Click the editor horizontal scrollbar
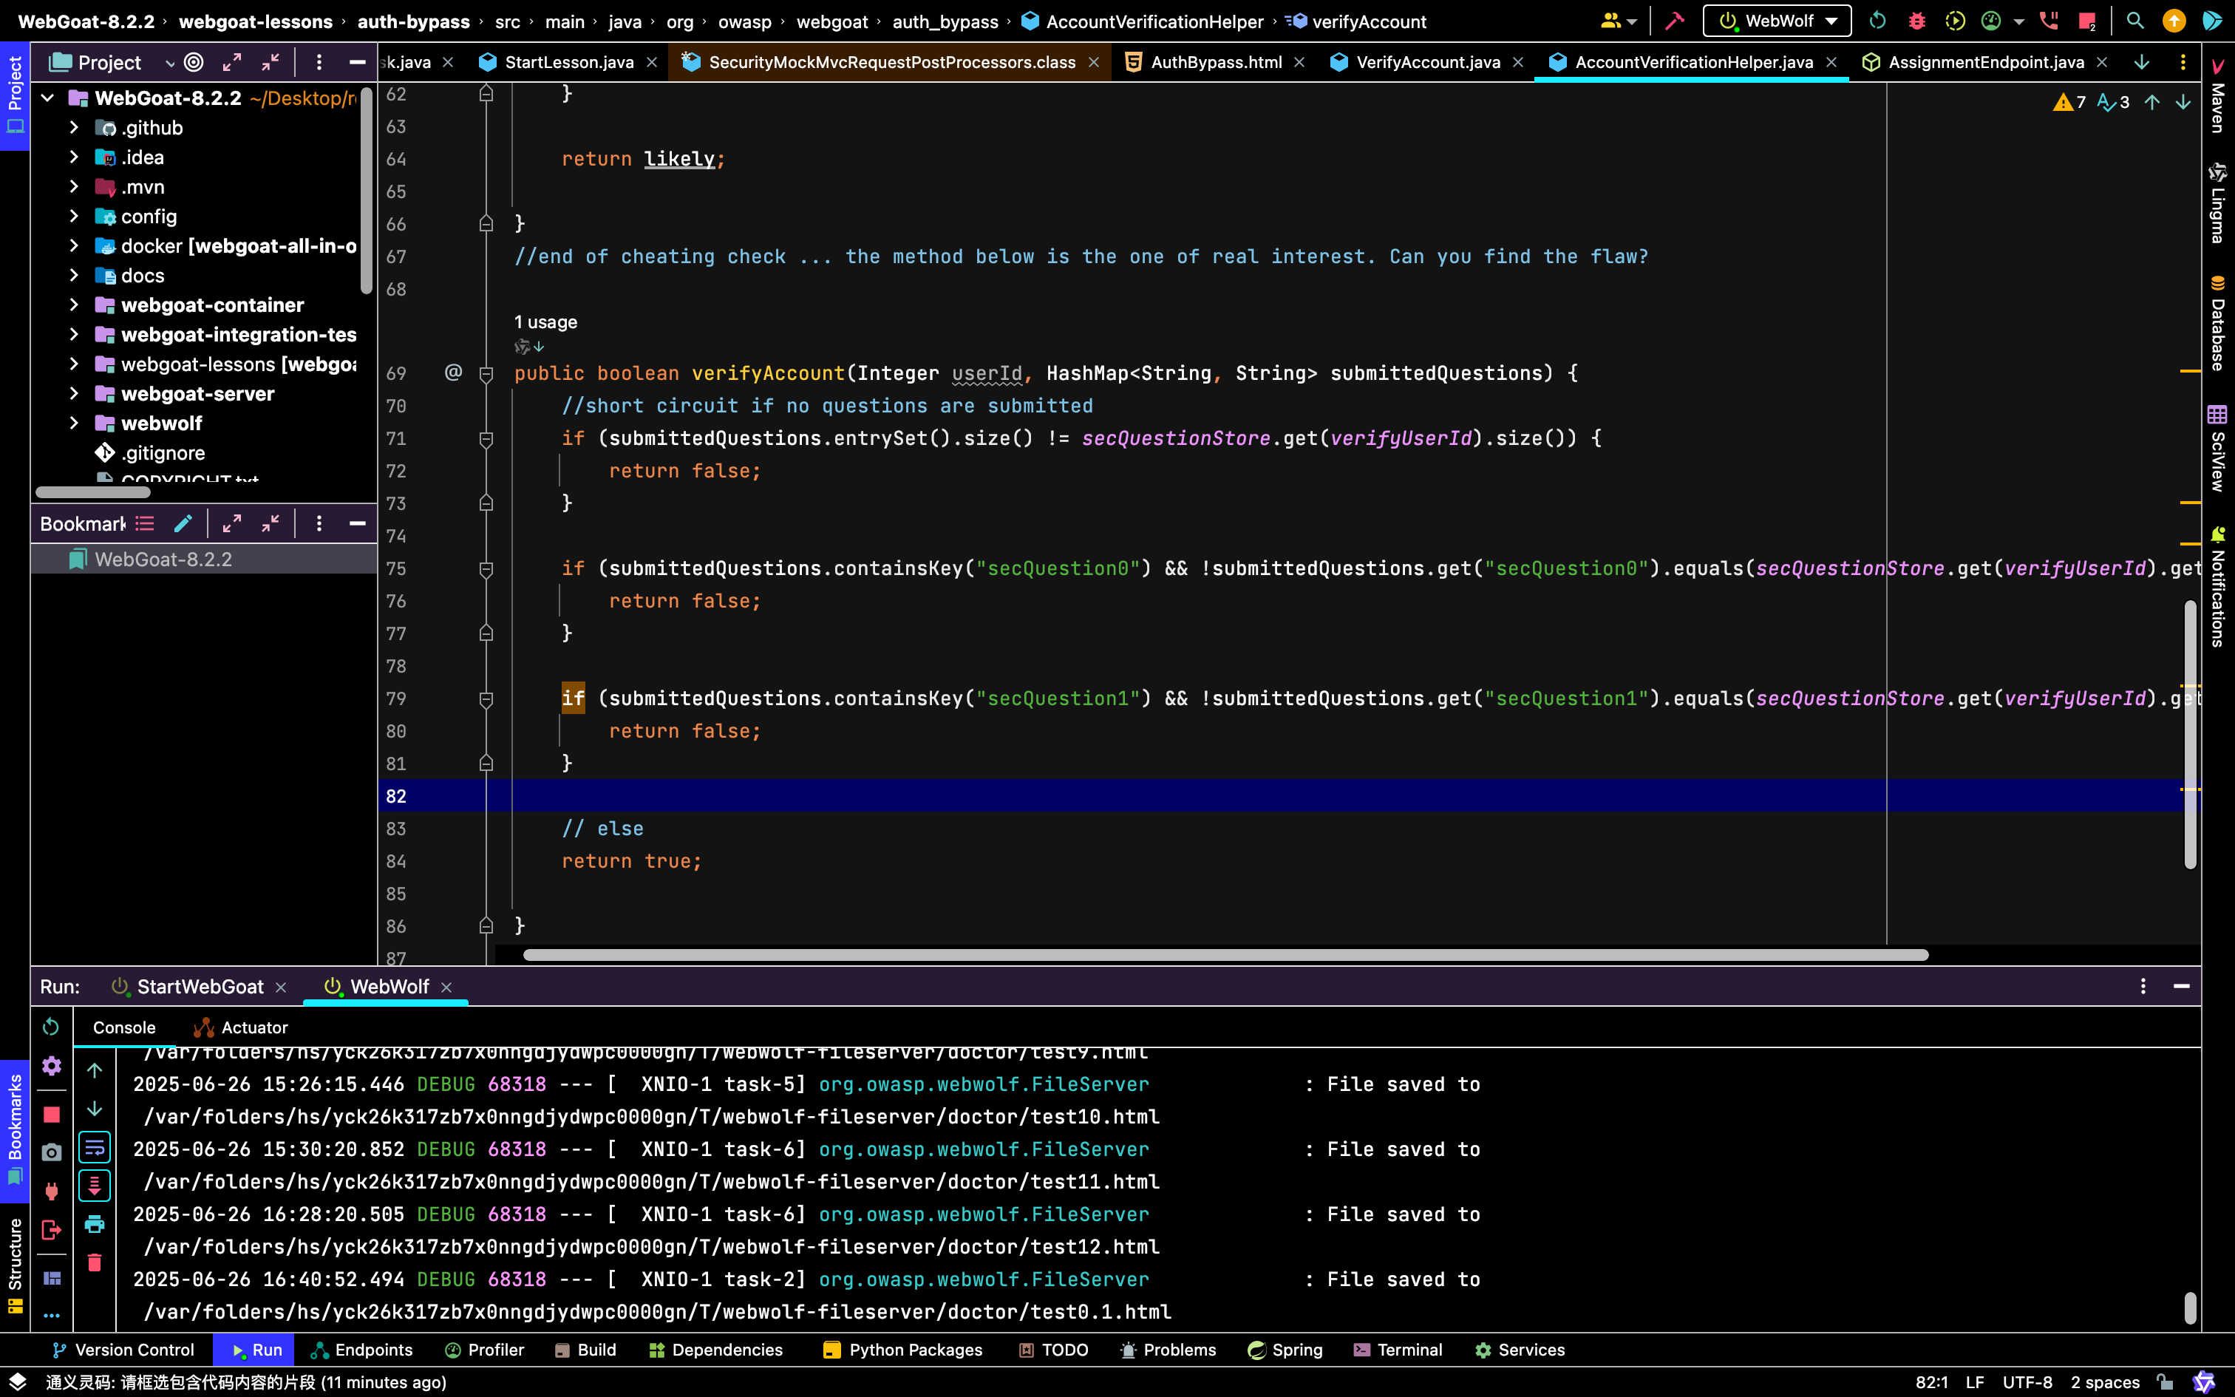 (x=1225, y=954)
